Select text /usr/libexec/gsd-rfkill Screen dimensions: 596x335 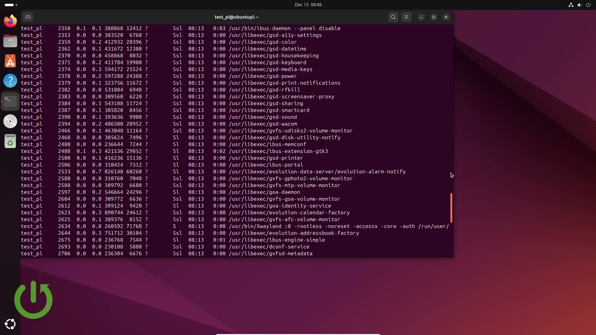[x=264, y=90]
